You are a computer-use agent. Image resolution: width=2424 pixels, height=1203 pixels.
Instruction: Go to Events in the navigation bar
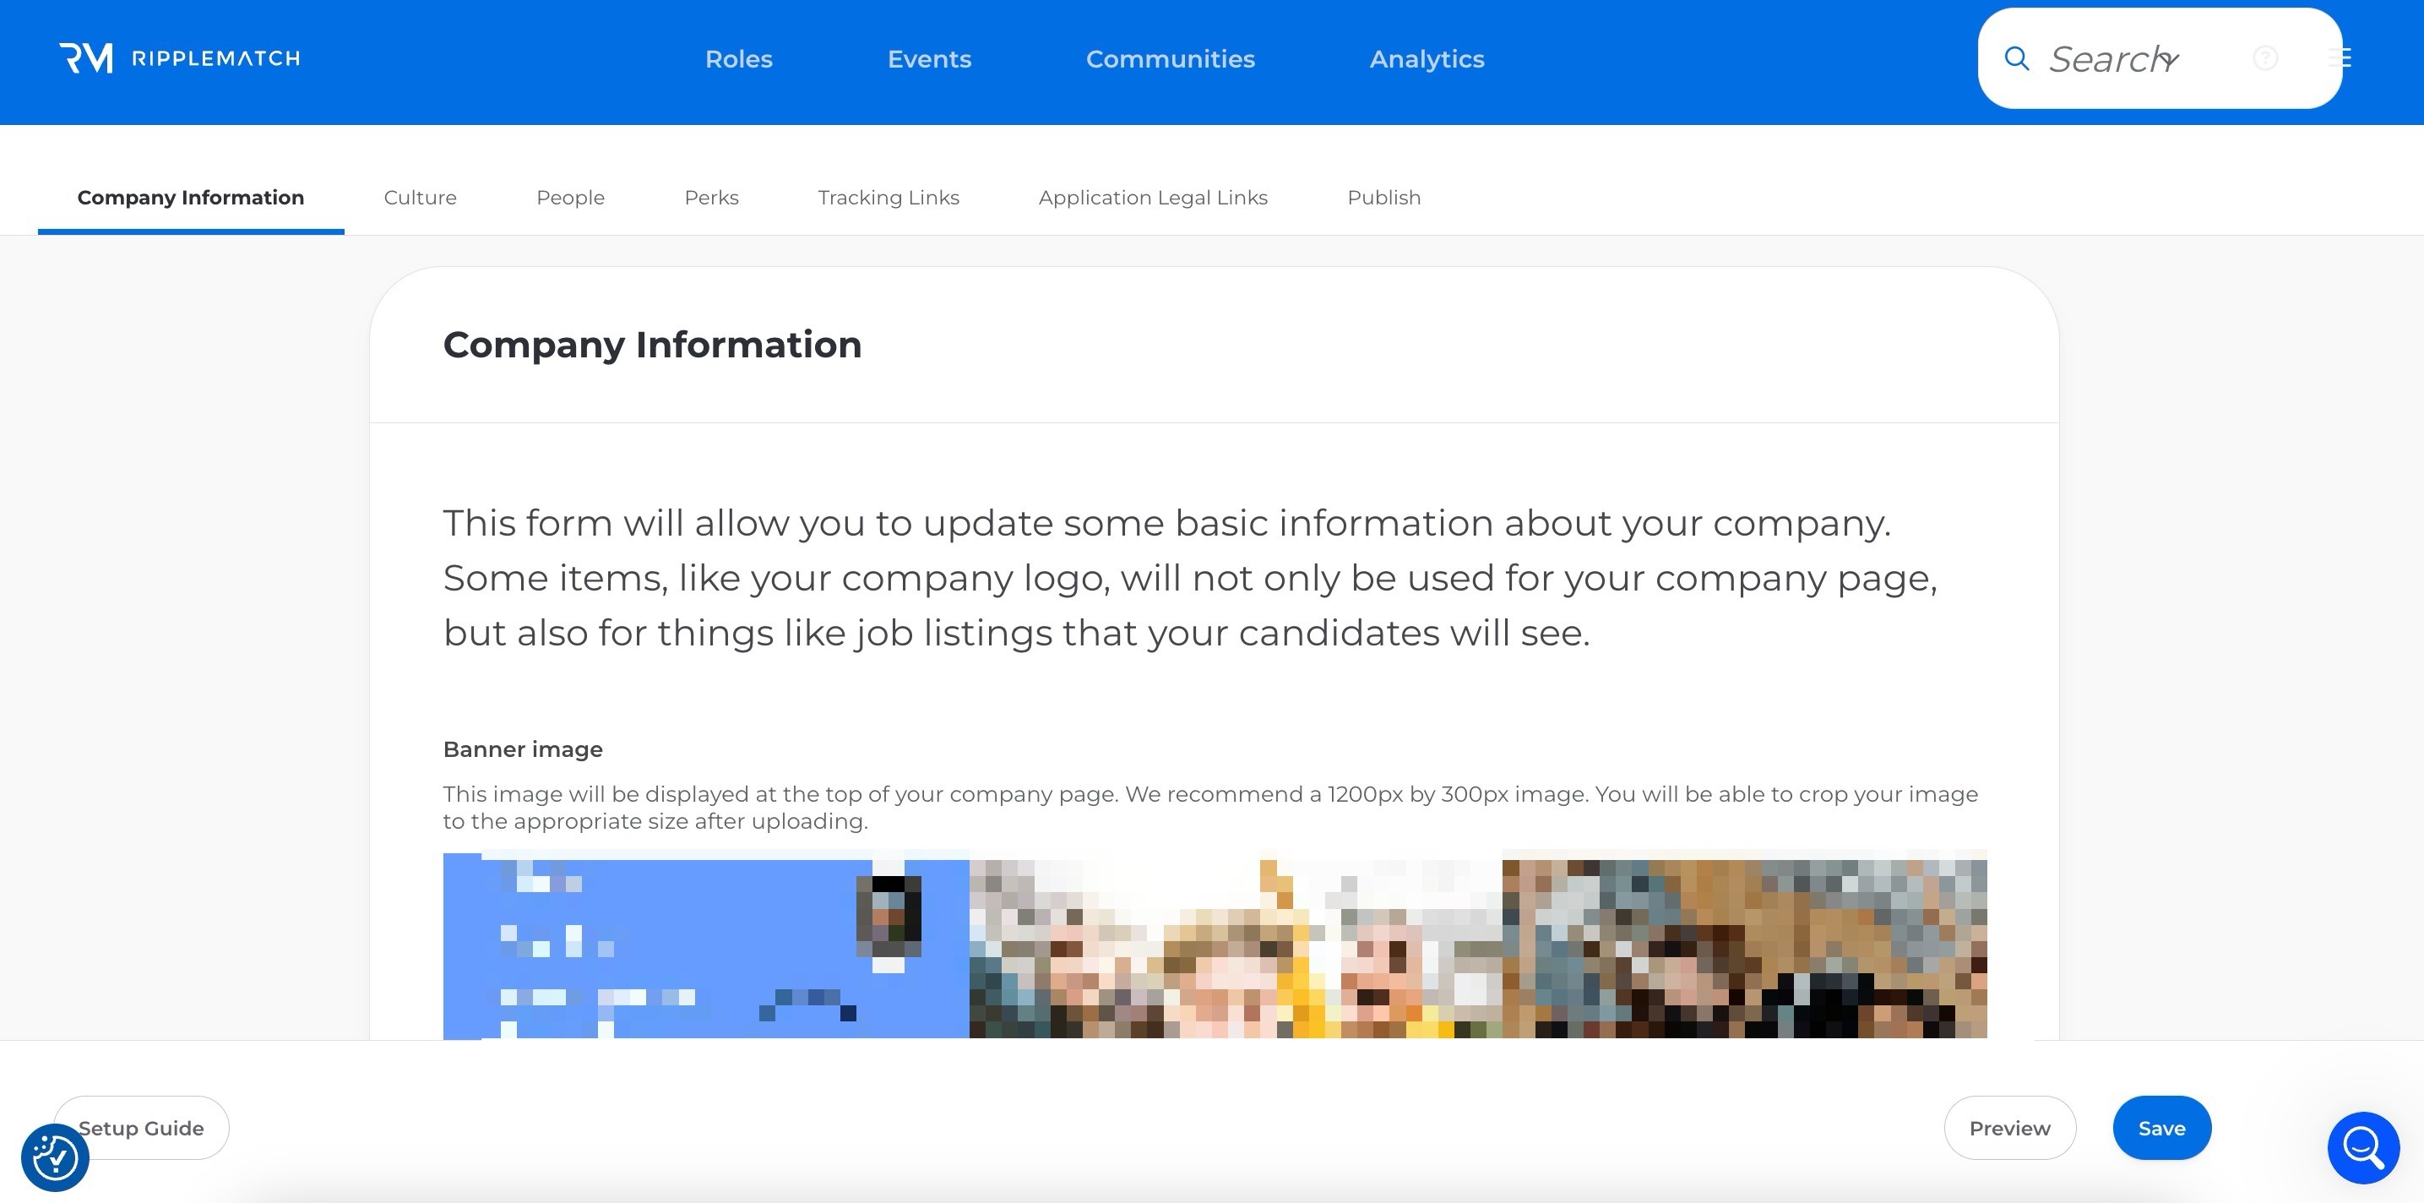[x=929, y=59]
